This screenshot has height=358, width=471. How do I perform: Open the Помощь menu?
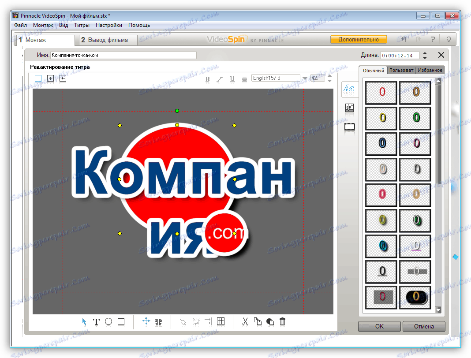139,25
